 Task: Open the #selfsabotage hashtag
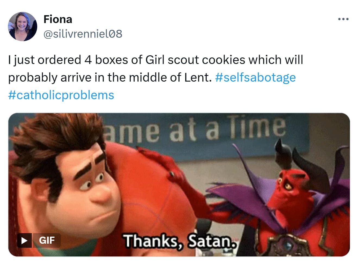[255, 78]
